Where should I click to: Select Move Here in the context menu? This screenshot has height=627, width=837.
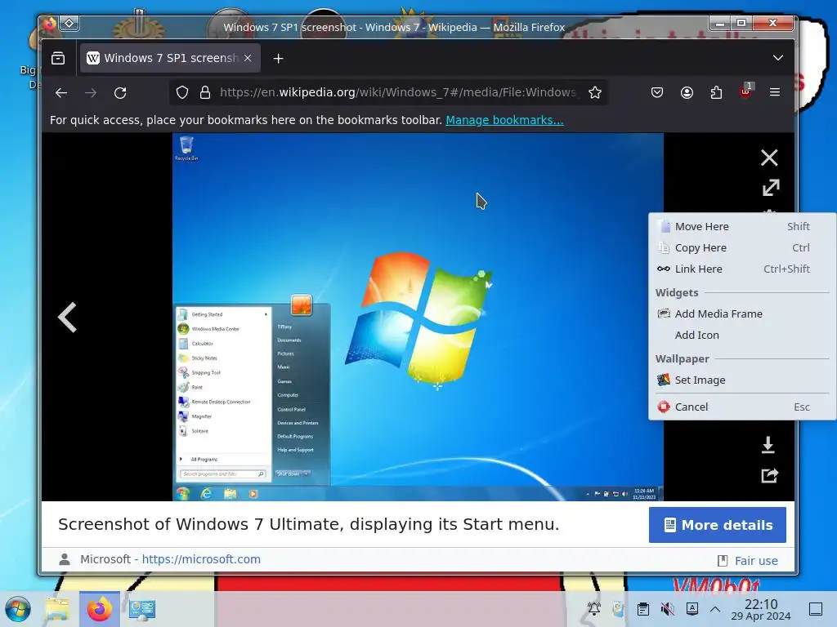click(742, 227)
